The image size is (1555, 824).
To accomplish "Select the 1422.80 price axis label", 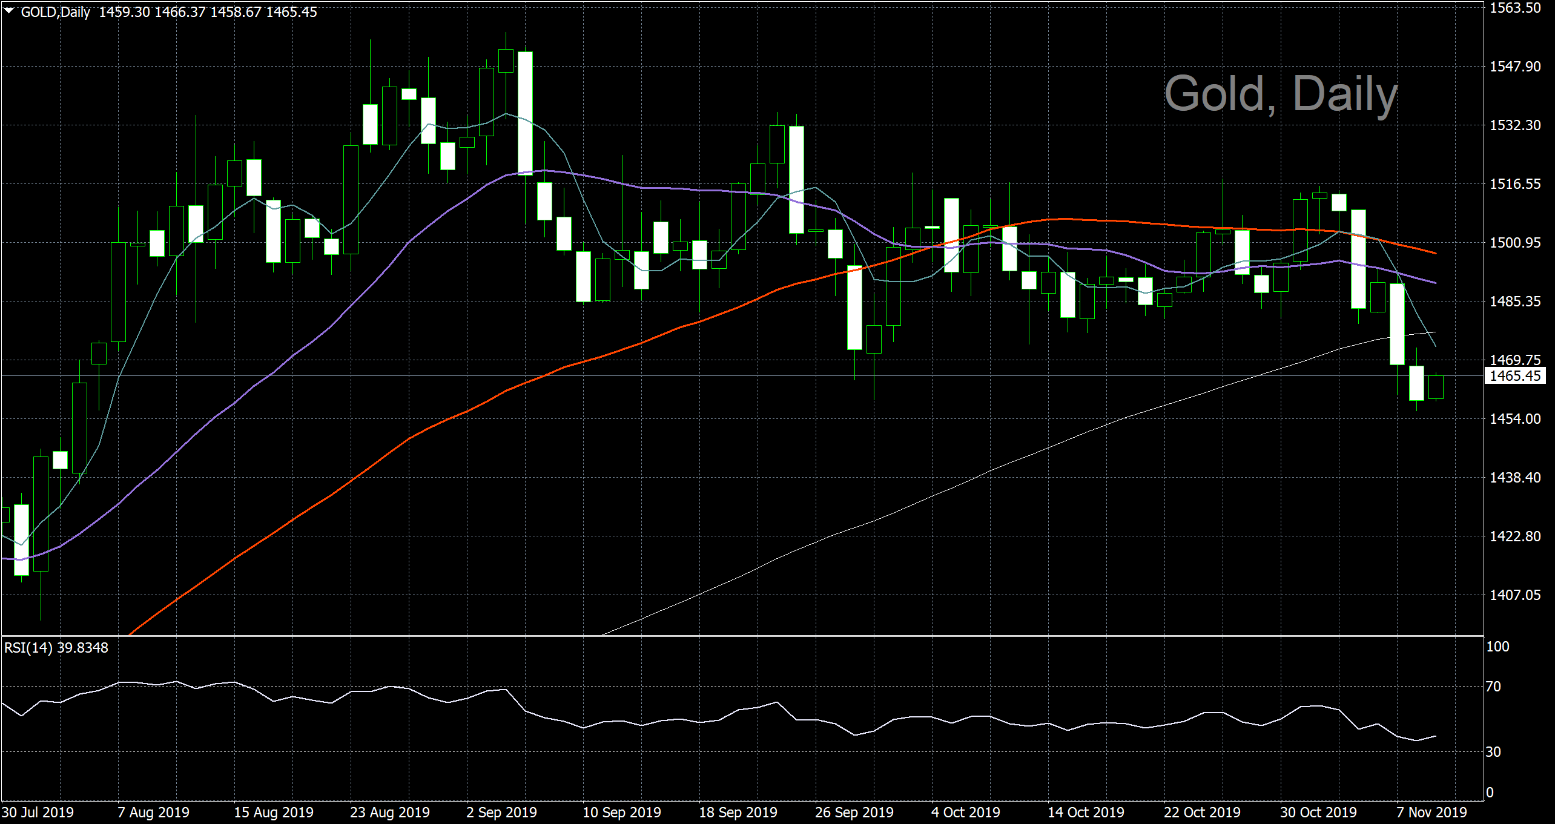I will pyautogui.click(x=1515, y=536).
